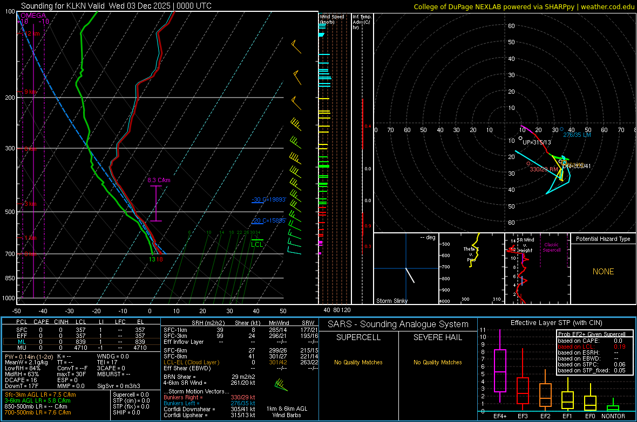637x422 pixels.
Task: Click the 330/29 RM hodograph label
Action: [x=544, y=169]
